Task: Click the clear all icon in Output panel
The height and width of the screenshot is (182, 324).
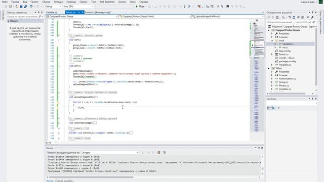Action: [158, 153]
